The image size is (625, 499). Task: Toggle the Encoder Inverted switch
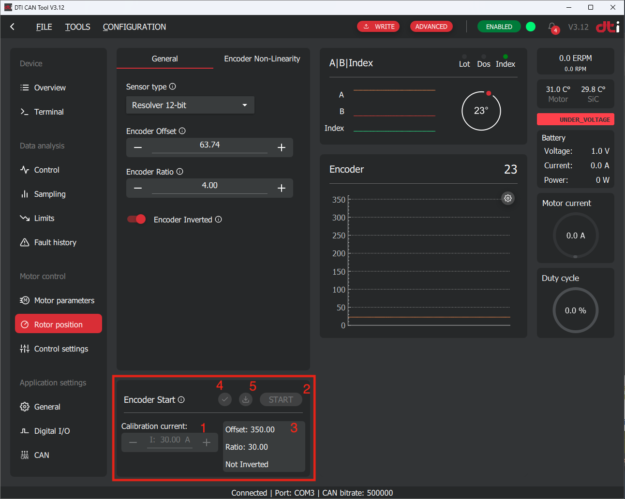(x=136, y=220)
